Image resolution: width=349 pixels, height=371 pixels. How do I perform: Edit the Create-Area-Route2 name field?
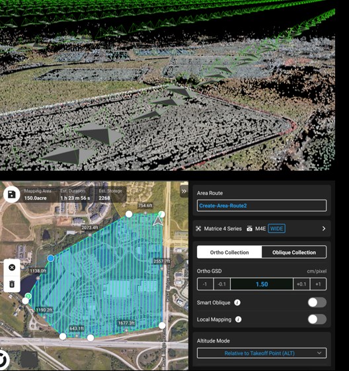click(x=262, y=206)
